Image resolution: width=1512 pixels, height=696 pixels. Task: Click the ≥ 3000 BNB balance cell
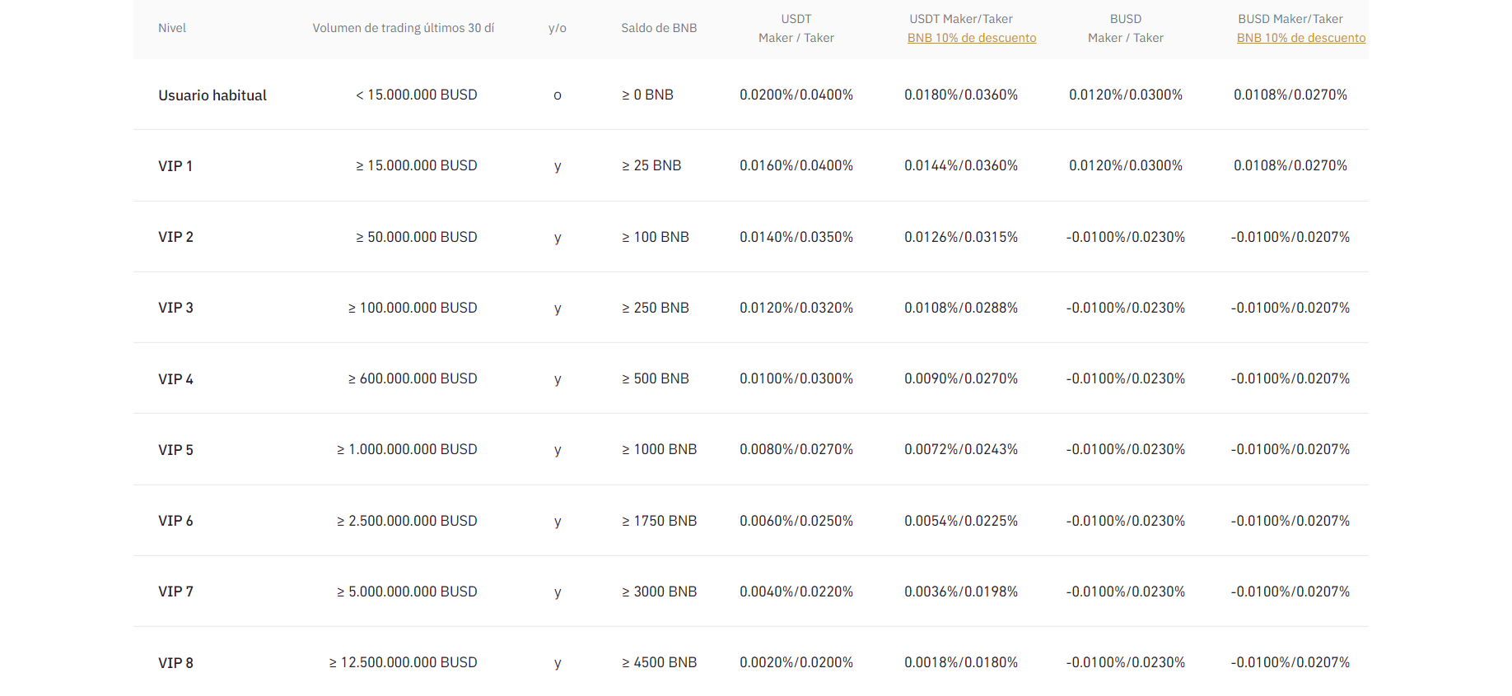click(x=659, y=592)
